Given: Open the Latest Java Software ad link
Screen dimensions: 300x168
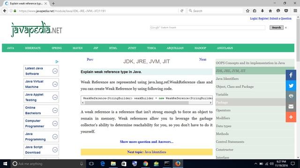Looking at the screenshot, I should (x=41, y=71).
